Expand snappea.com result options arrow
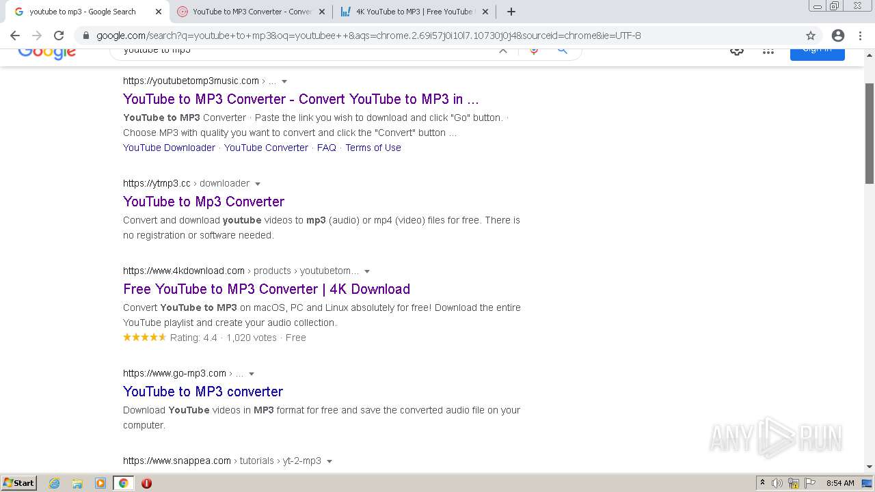 point(329,461)
